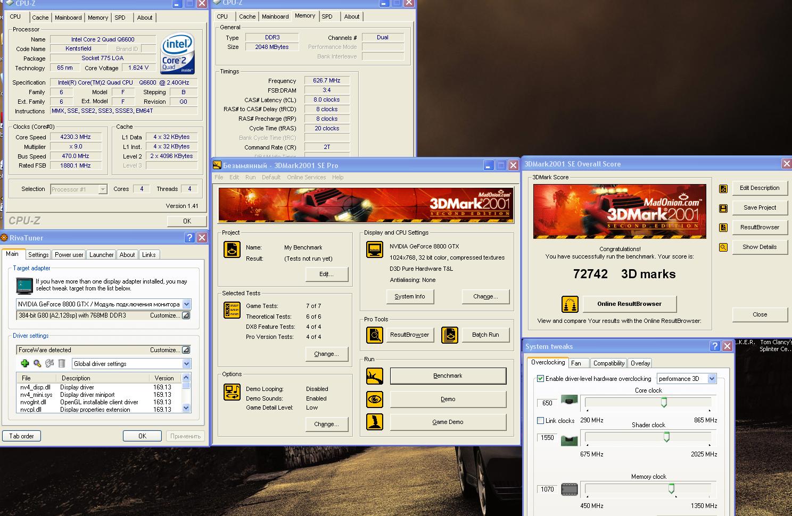Toggle Enable driver-level hardware overclocking checkbox
This screenshot has height=516, width=792.
tap(541, 379)
